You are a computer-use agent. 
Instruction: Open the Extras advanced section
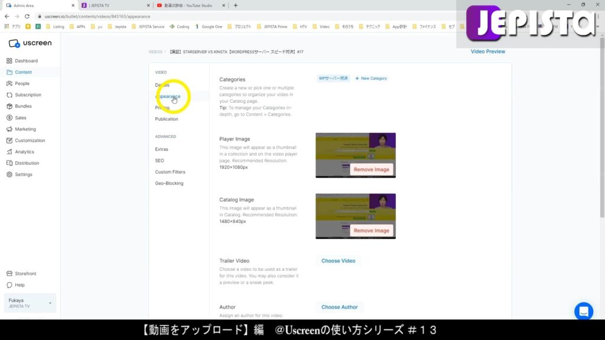pyautogui.click(x=162, y=149)
